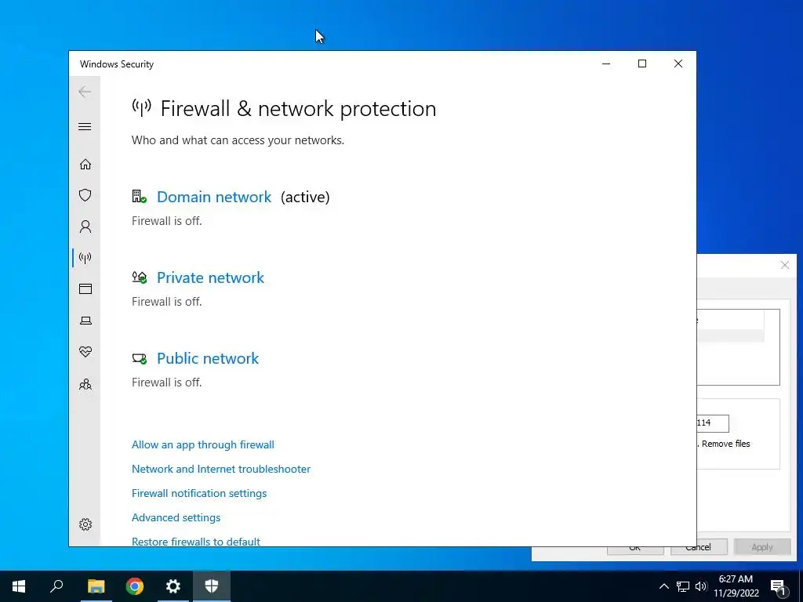Image resolution: width=803 pixels, height=602 pixels.
Task: Open the Home section in sidebar
Action: tap(85, 164)
